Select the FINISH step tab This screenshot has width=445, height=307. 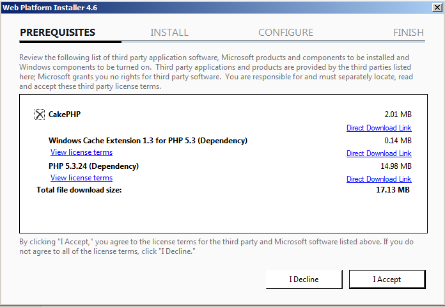409,33
